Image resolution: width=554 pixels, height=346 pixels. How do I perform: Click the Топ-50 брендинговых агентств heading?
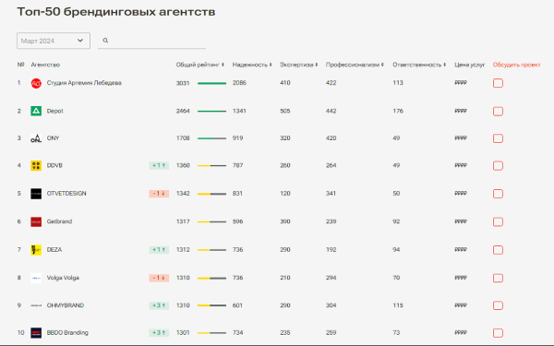point(116,12)
